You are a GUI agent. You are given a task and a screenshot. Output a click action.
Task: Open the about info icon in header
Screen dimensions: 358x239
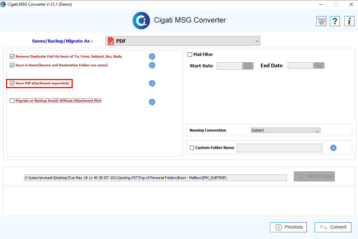(349, 21)
